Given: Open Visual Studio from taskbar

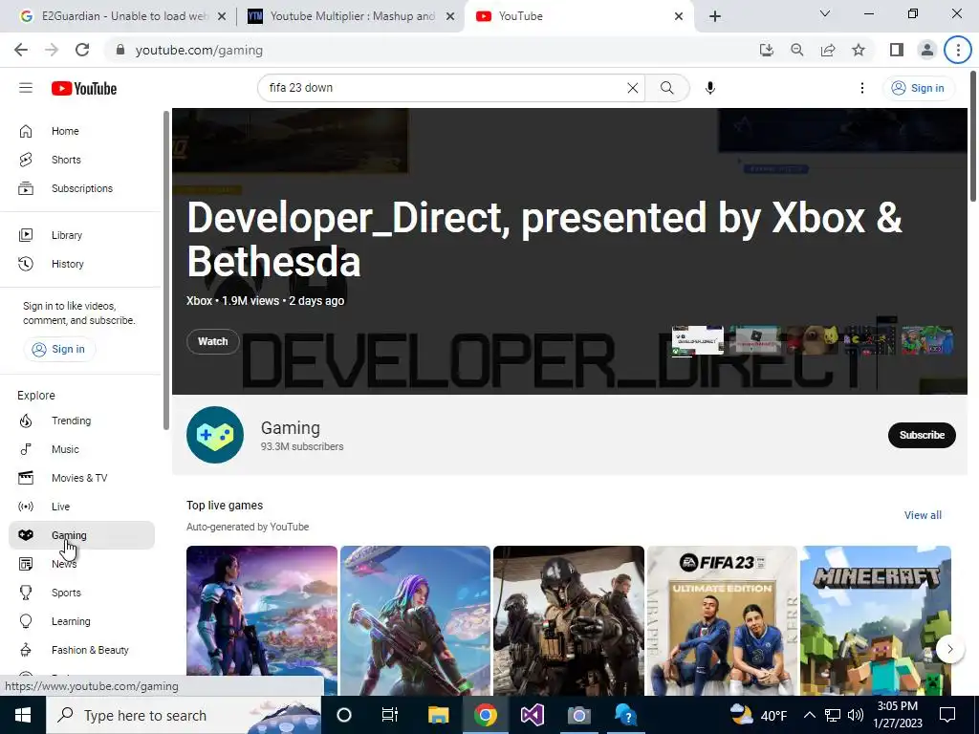Looking at the screenshot, I should [532, 715].
